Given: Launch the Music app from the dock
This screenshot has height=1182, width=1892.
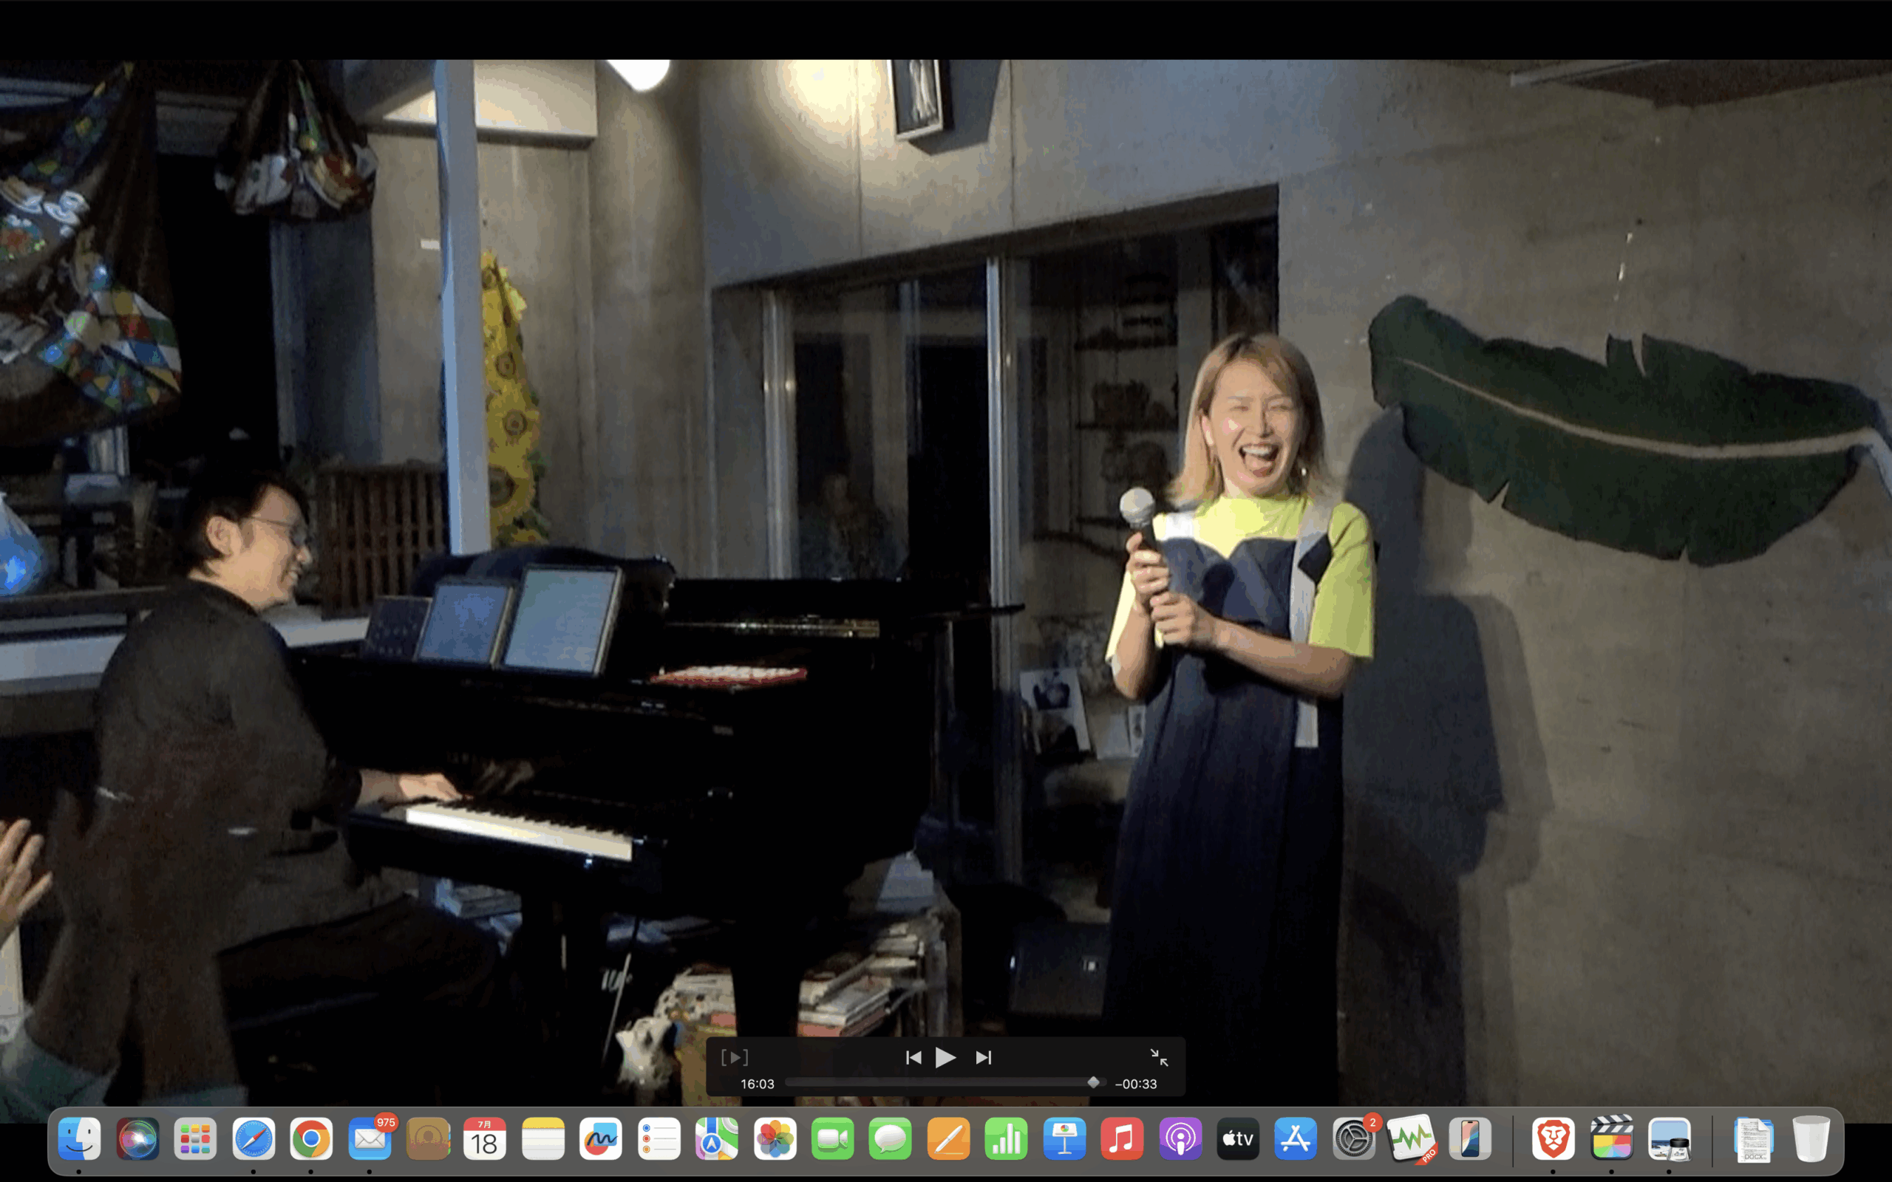Looking at the screenshot, I should 1122,1139.
